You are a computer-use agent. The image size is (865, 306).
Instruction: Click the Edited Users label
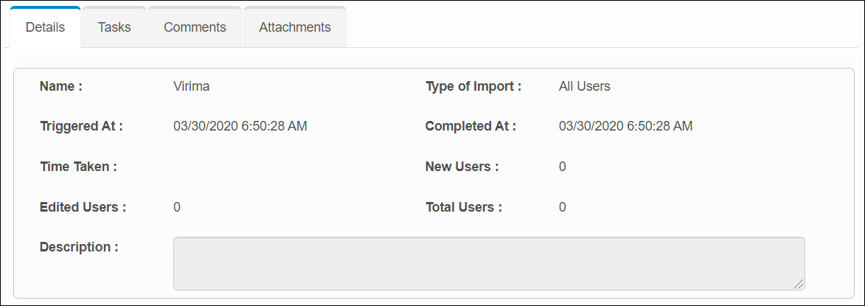[x=83, y=207]
